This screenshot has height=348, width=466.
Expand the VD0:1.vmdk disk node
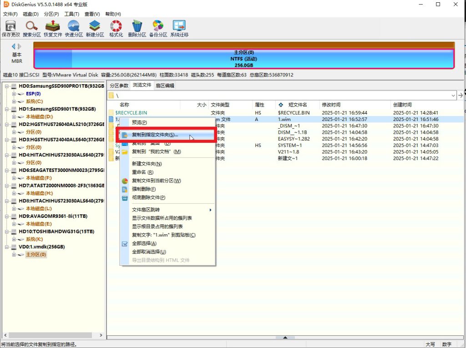pyautogui.click(x=7, y=247)
